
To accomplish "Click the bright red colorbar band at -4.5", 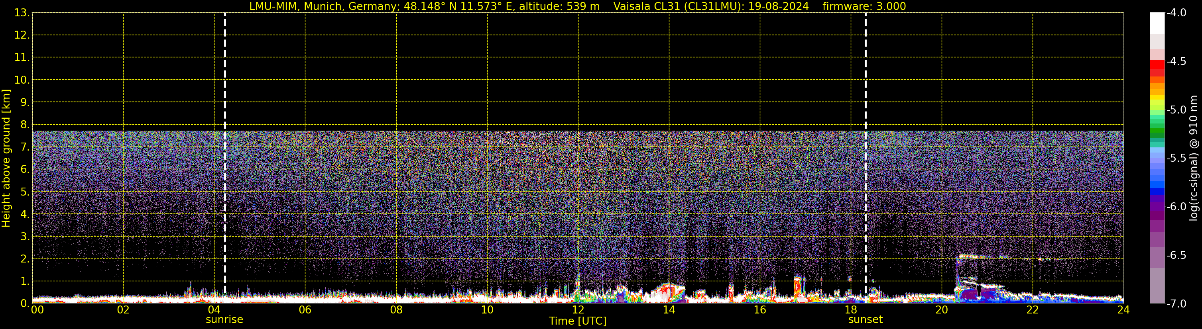I will [1157, 65].
